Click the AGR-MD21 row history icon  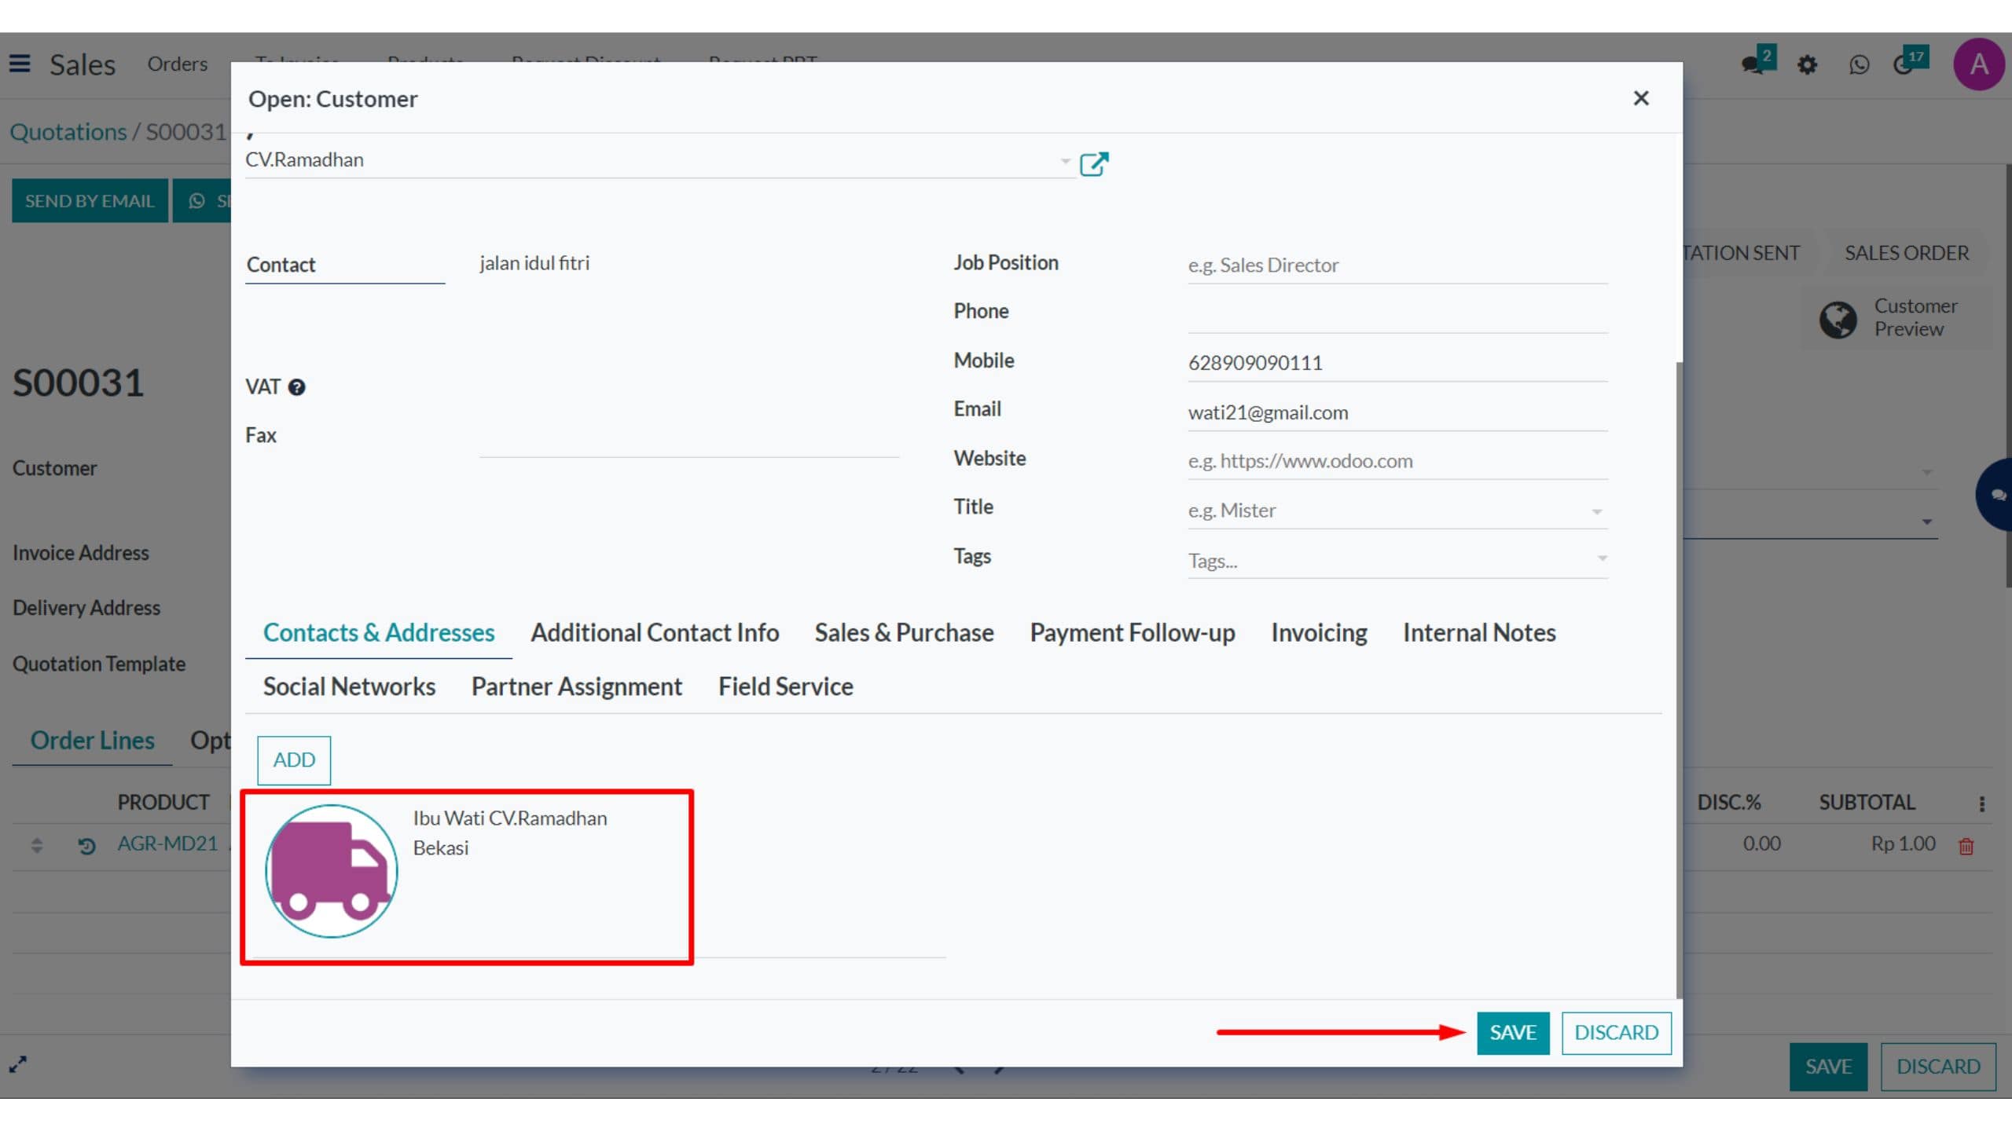pos(86,845)
